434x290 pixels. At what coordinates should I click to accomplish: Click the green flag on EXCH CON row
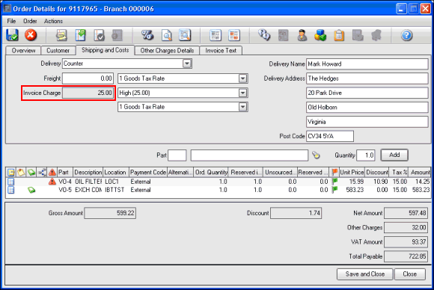[334, 190]
